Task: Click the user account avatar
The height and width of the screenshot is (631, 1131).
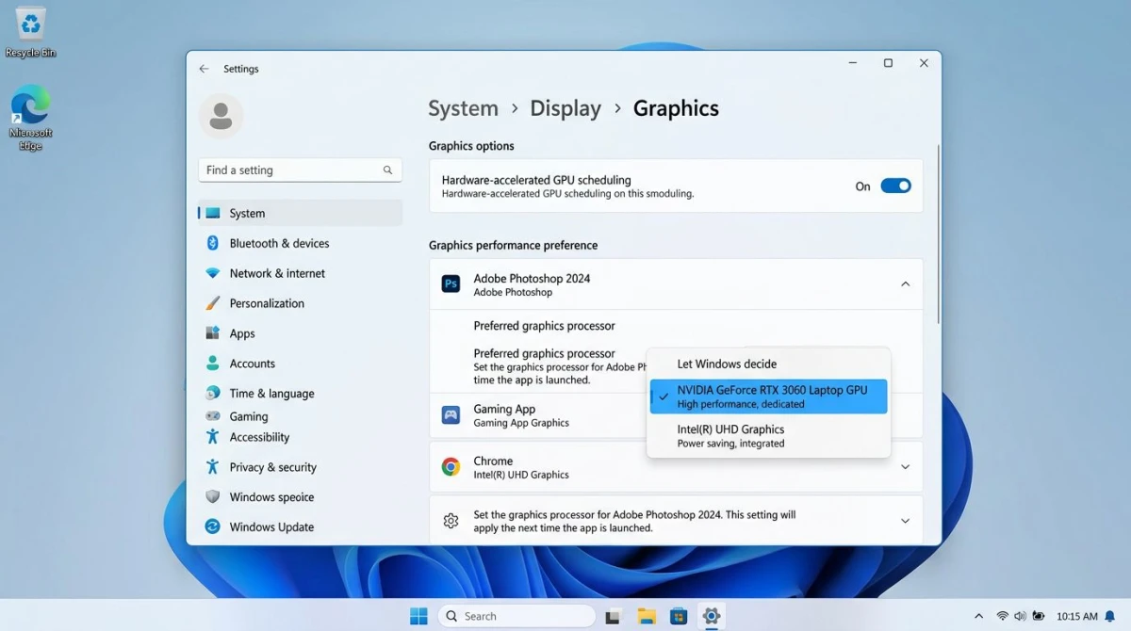Action: [221, 116]
